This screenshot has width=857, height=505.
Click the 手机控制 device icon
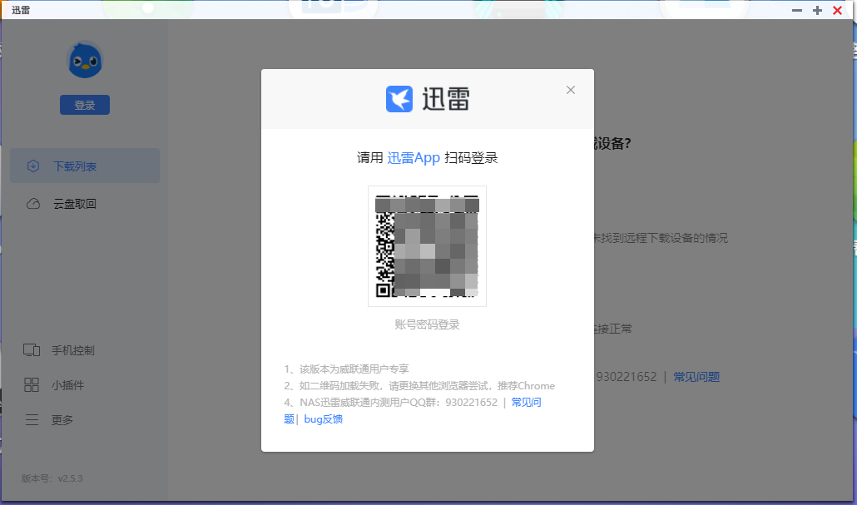32,350
